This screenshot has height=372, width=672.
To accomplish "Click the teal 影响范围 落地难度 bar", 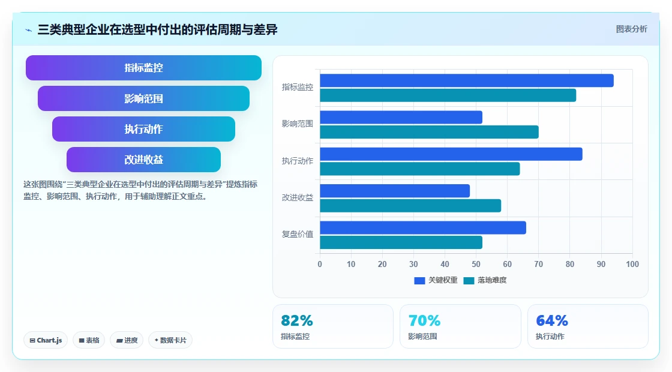I will 429,132.
